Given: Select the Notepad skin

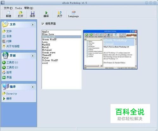Looking at the screenshot, I should point(47,50).
